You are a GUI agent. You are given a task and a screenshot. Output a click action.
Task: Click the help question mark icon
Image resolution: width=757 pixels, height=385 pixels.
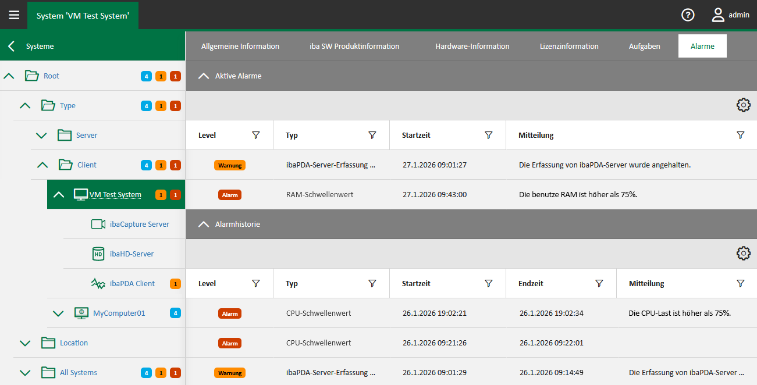point(688,15)
